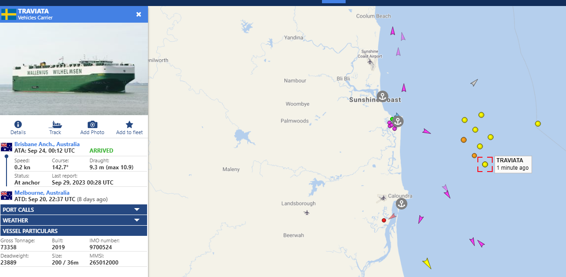Select the northern orange circle vessel marker
The height and width of the screenshot is (277, 566).
coord(463,140)
